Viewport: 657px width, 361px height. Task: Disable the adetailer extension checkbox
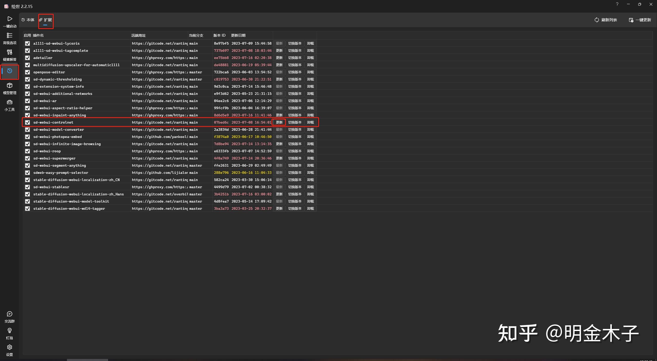[27, 58]
